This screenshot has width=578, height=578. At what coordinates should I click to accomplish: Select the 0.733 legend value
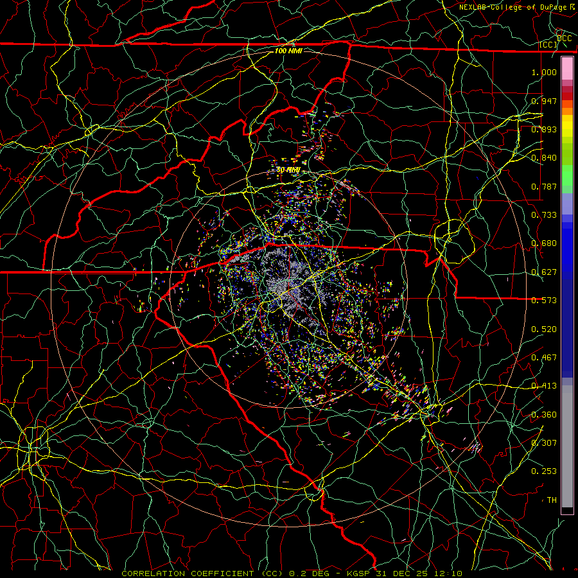(544, 215)
